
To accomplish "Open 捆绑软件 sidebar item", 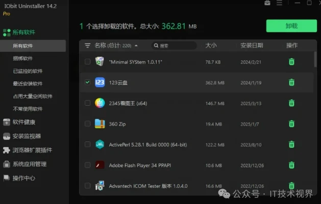I will (x=23, y=59).
